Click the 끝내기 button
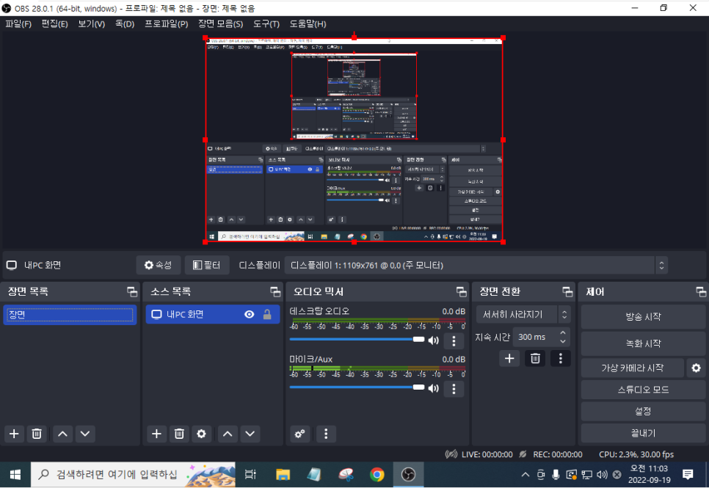 [x=643, y=433]
